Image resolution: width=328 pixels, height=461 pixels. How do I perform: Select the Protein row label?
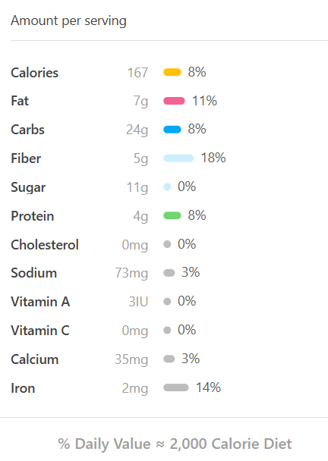(33, 216)
